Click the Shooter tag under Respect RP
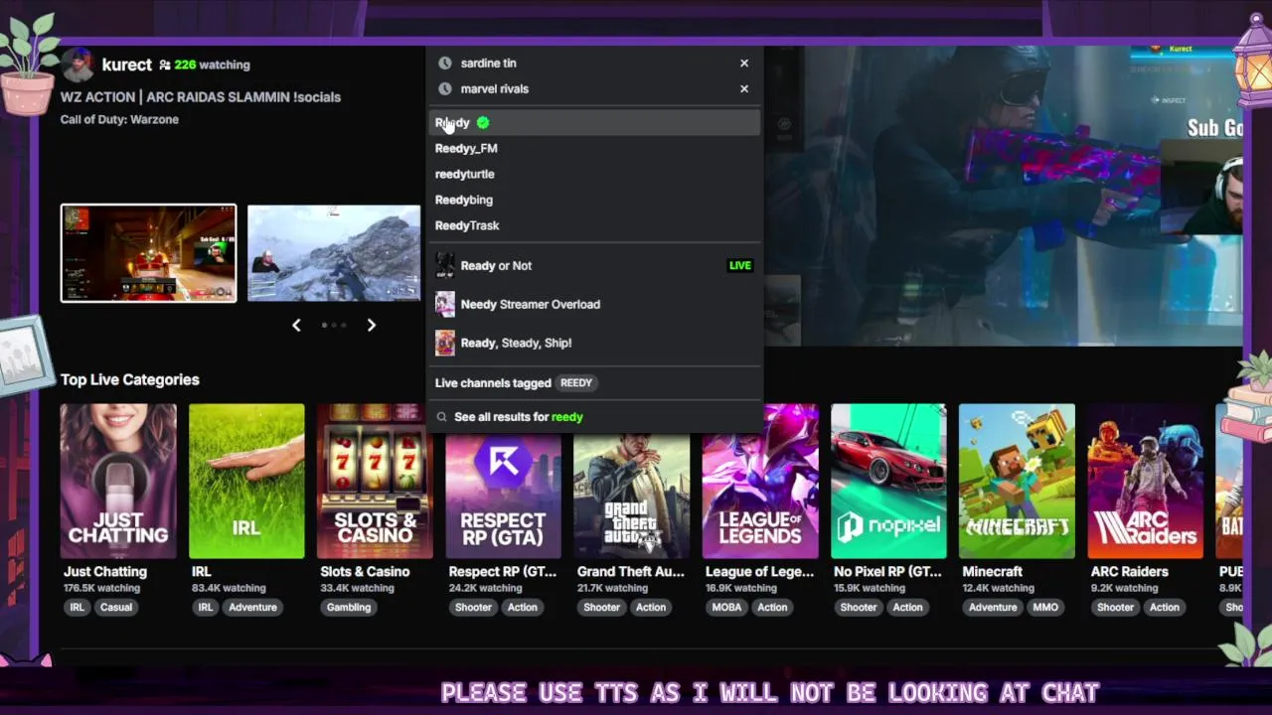The width and height of the screenshot is (1272, 715). click(473, 607)
